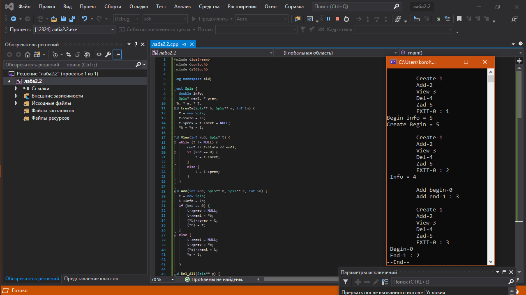Image resolution: width=526 pixels, height=295 pixels.
Task: Open the Расширения menu
Action: (x=242, y=7)
